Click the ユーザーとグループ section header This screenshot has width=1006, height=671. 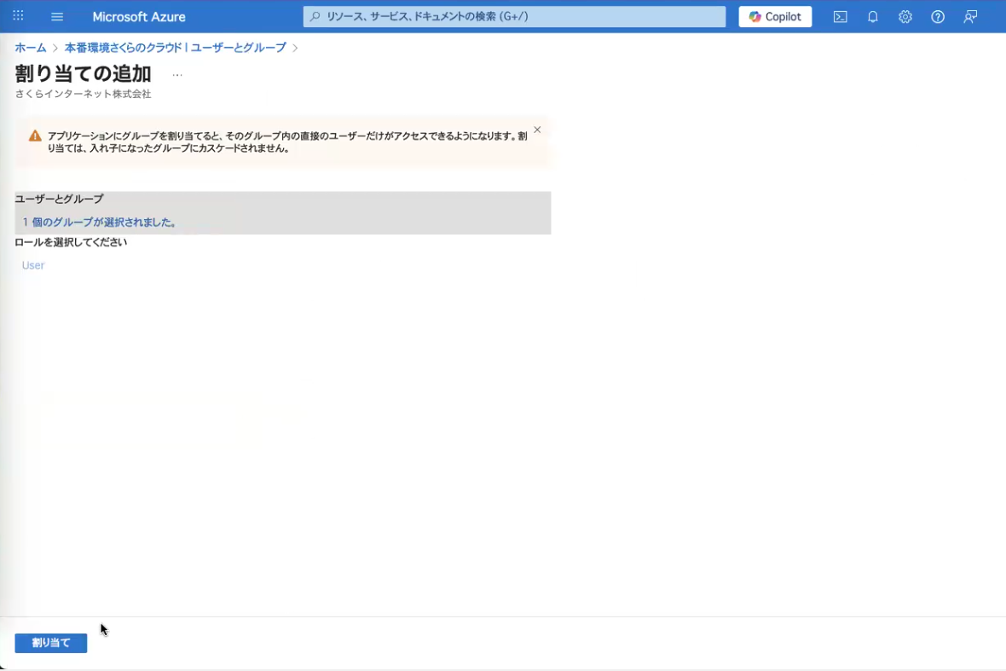[59, 199]
